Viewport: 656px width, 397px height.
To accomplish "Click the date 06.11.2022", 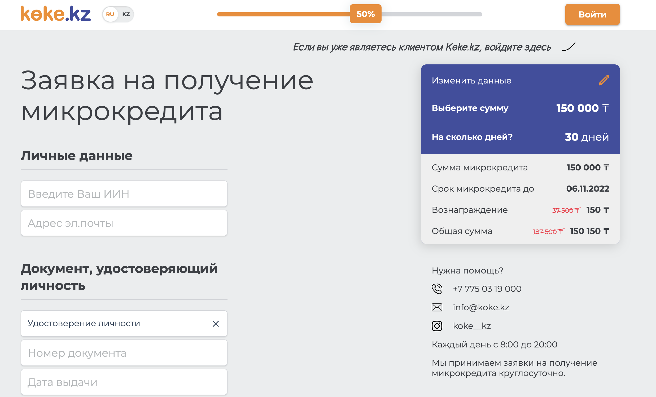I will click(588, 189).
